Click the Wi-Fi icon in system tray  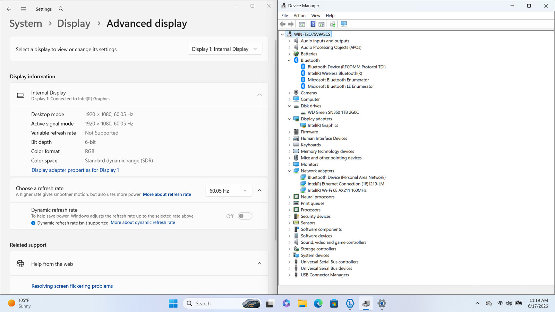click(x=500, y=304)
